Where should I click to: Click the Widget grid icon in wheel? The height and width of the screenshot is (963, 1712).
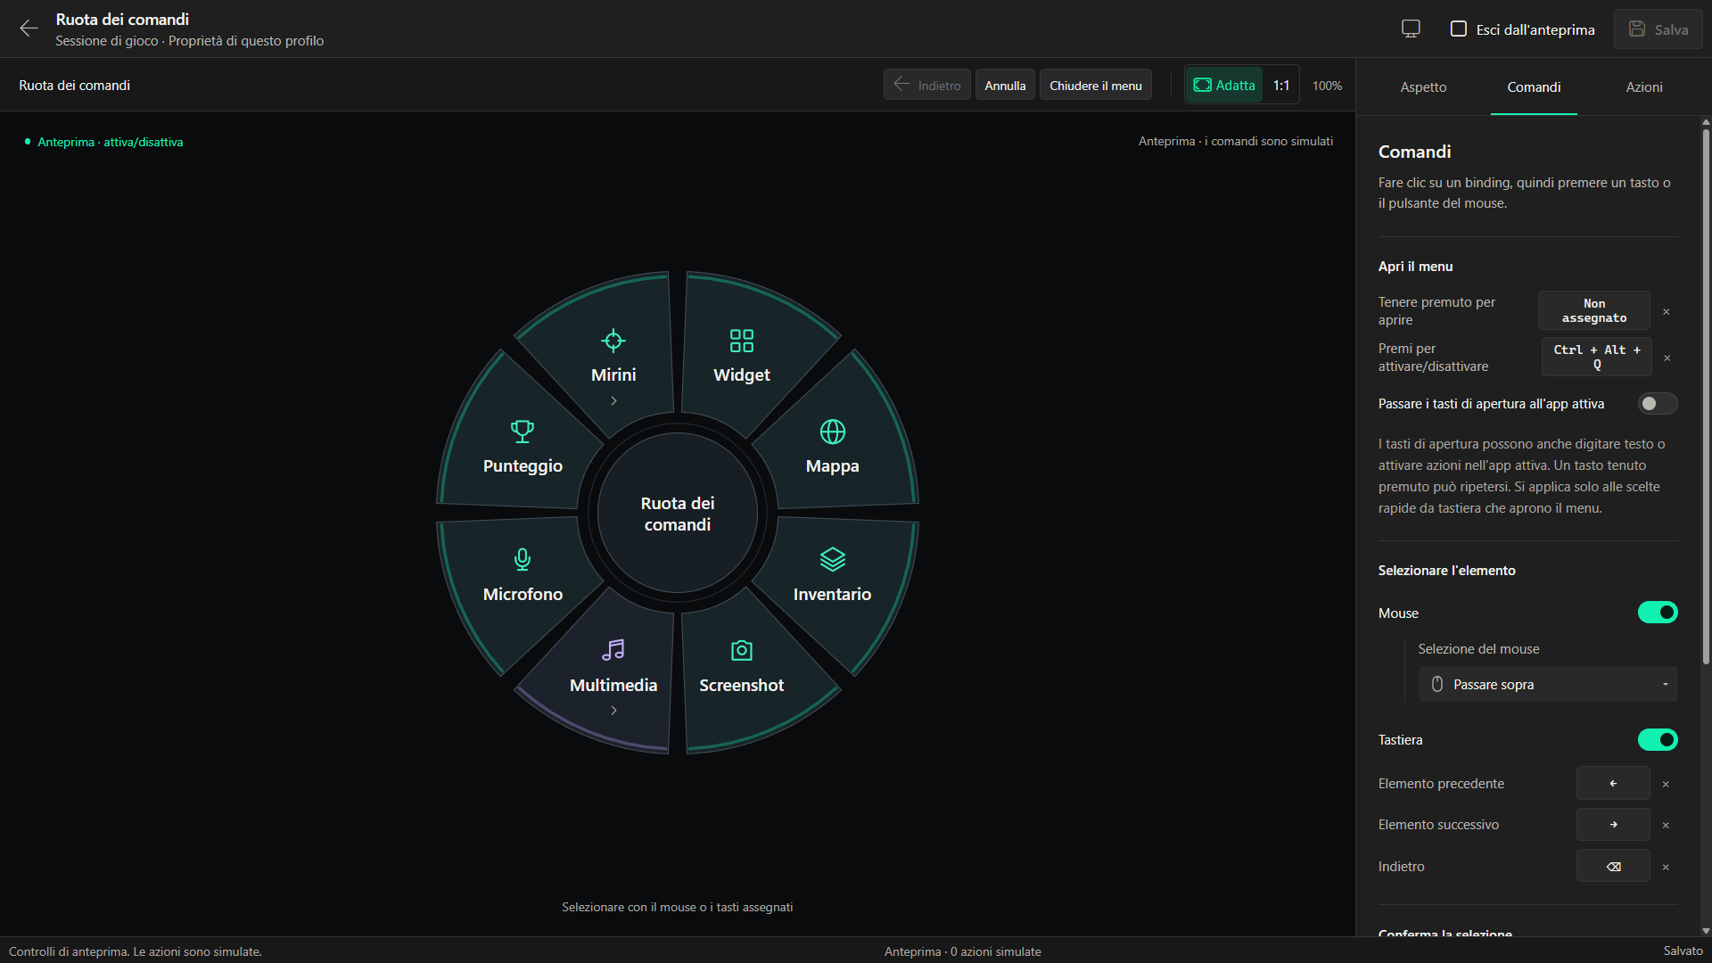(742, 341)
